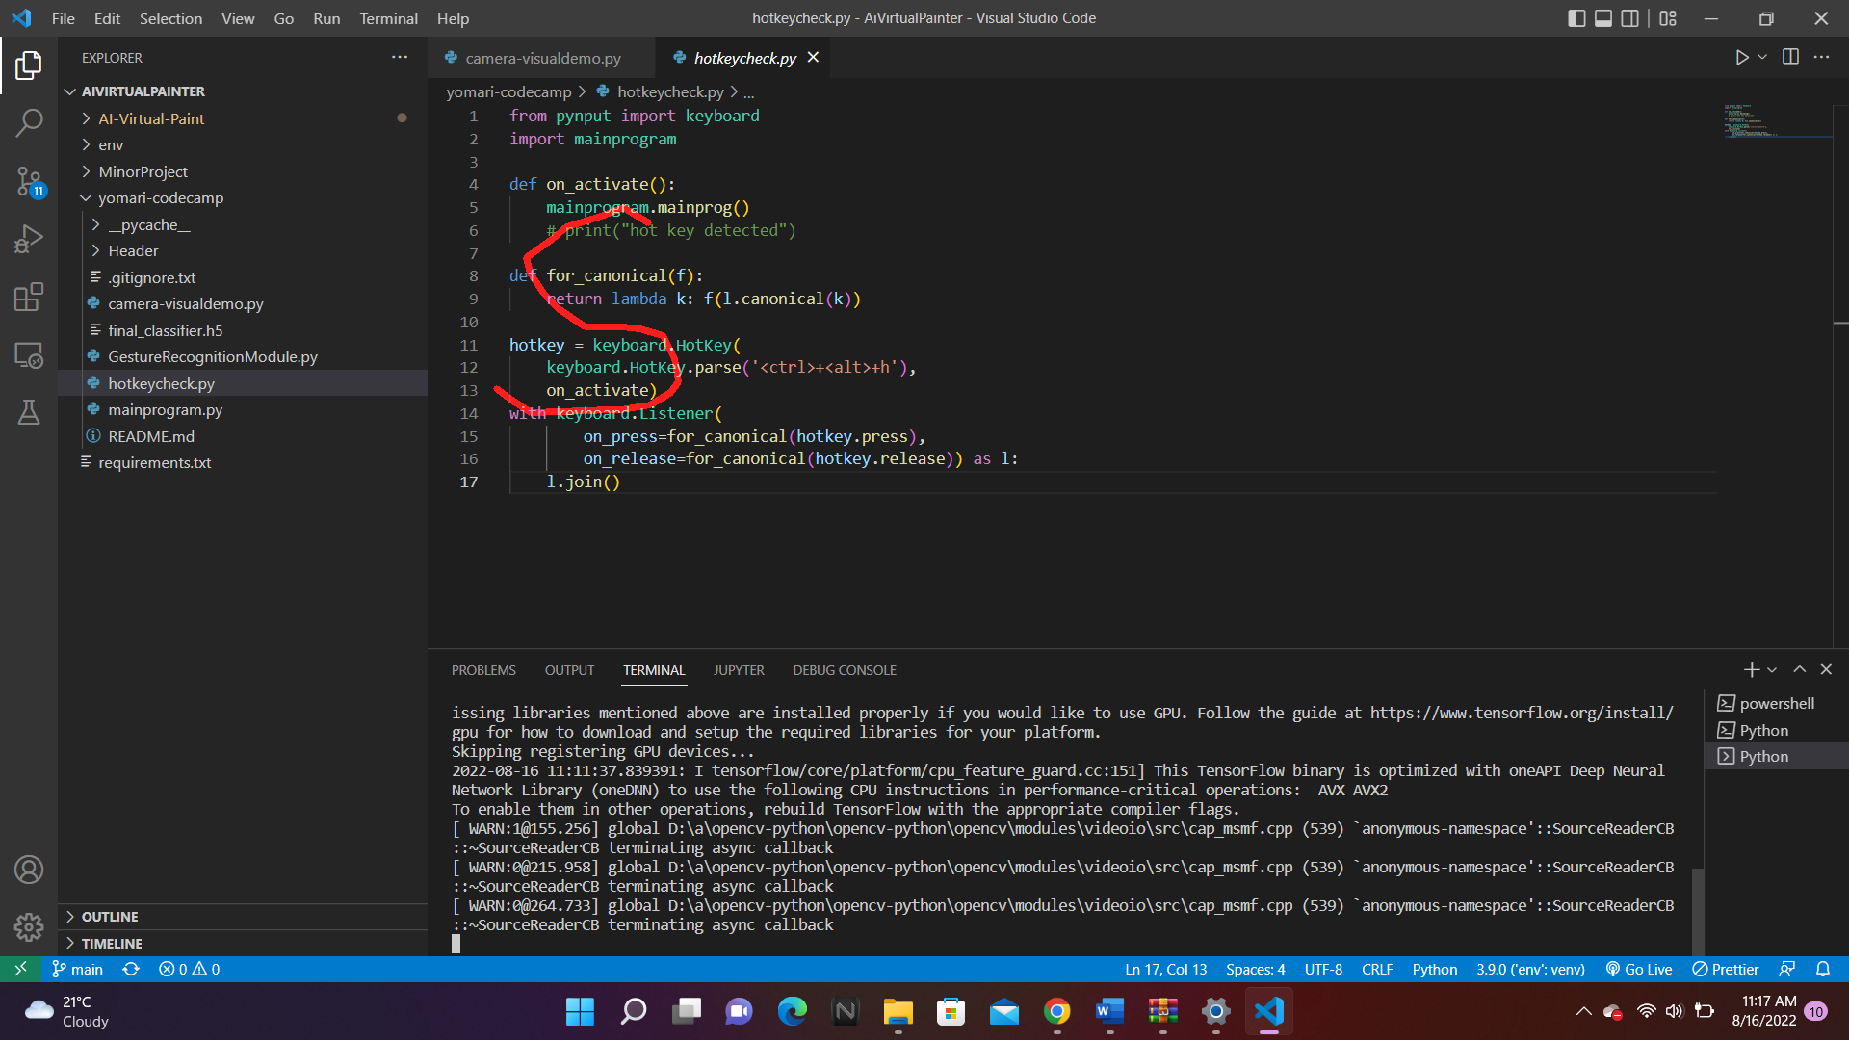
Task: Click the Explorer more actions ellipsis
Action: click(400, 58)
